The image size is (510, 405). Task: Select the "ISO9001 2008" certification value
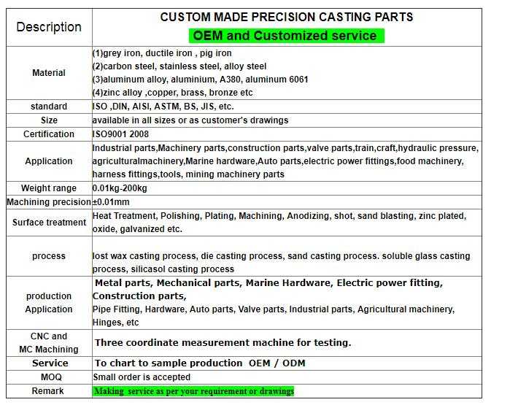pos(120,134)
